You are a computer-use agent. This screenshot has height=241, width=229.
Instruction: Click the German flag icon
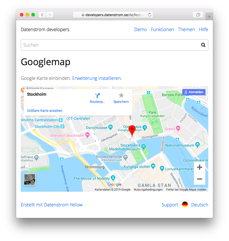tap(185, 205)
